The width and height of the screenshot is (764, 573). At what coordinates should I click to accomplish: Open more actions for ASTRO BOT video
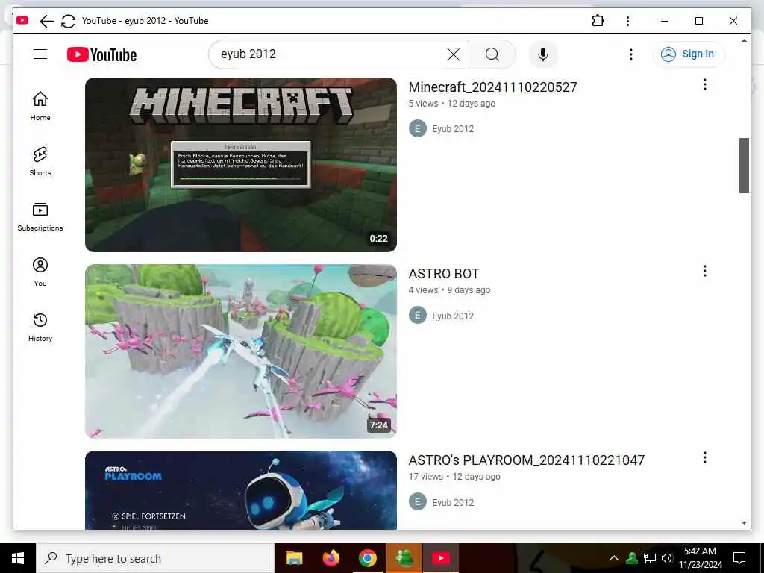[x=704, y=271]
